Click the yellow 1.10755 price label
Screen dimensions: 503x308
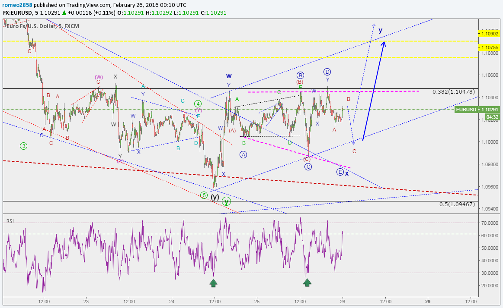489,47
